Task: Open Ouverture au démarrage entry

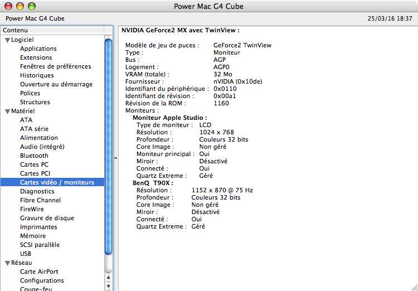Action: [x=56, y=84]
